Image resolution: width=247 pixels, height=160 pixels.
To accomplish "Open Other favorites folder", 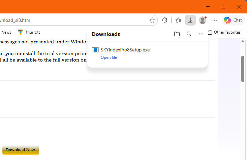I will tap(224, 32).
